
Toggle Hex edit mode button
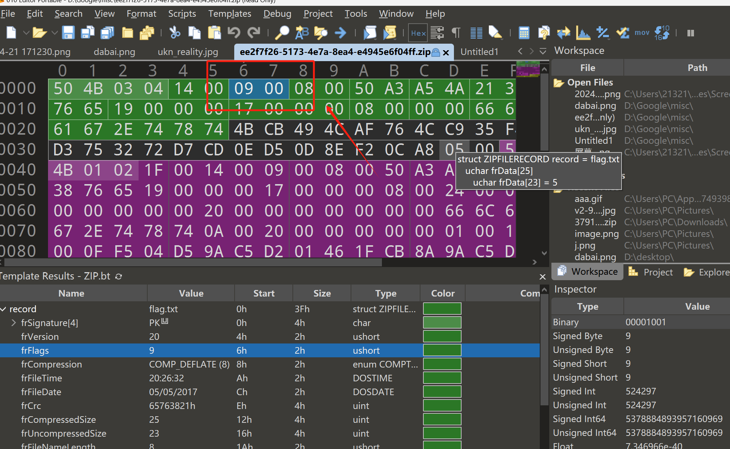[x=418, y=33]
